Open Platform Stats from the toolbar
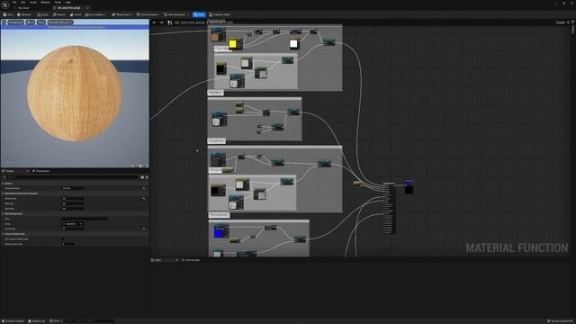 pyautogui.click(x=220, y=14)
